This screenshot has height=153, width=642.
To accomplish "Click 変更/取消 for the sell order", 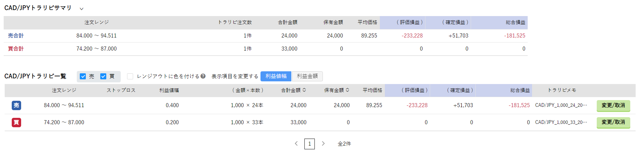I will [613, 105].
